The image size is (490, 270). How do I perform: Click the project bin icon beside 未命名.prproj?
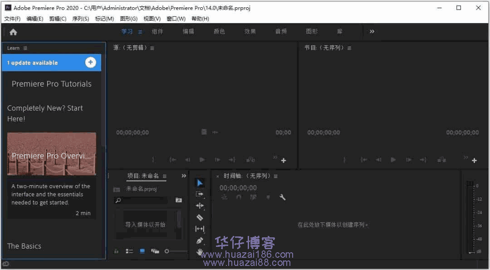tap(117, 189)
